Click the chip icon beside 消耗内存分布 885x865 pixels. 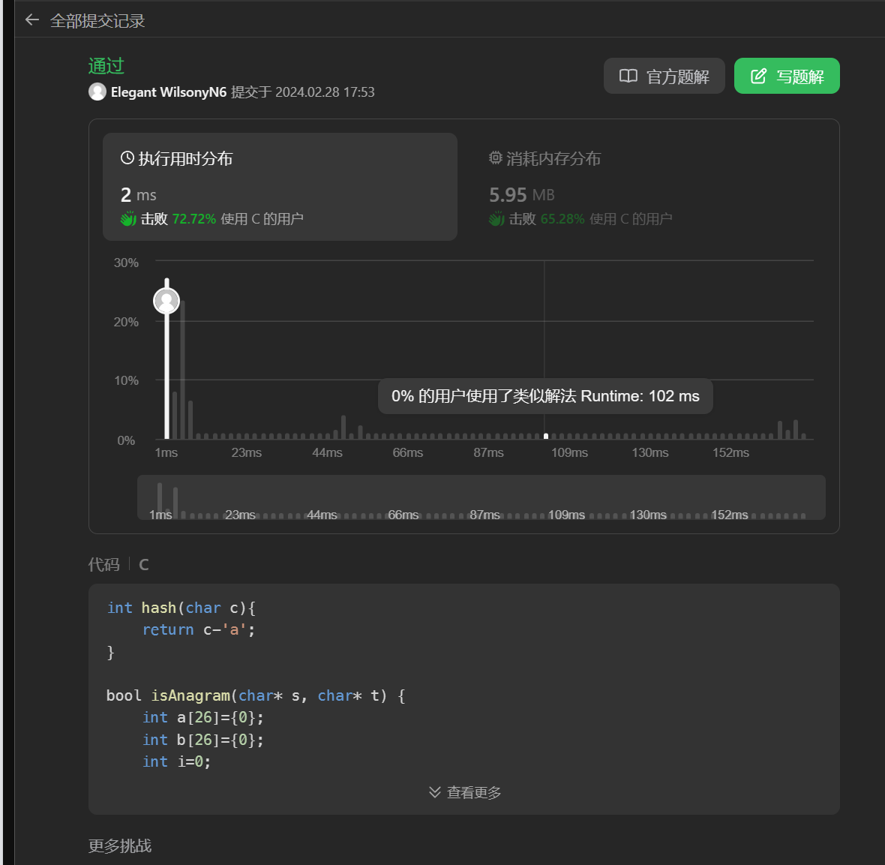496,158
